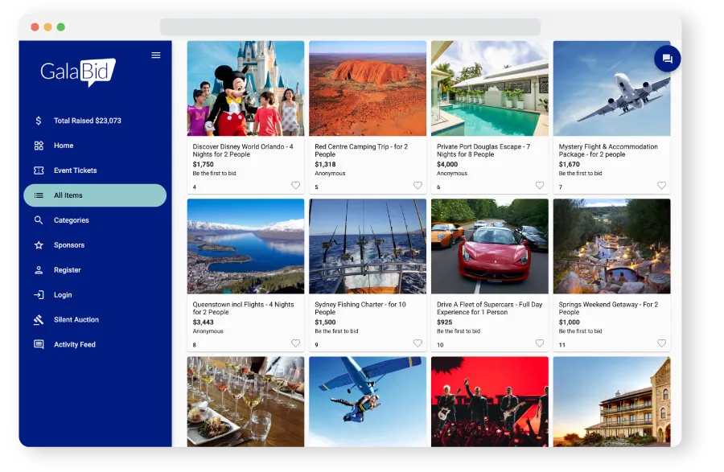Click the Login arrow icon
The image size is (724, 472).
[39, 295]
